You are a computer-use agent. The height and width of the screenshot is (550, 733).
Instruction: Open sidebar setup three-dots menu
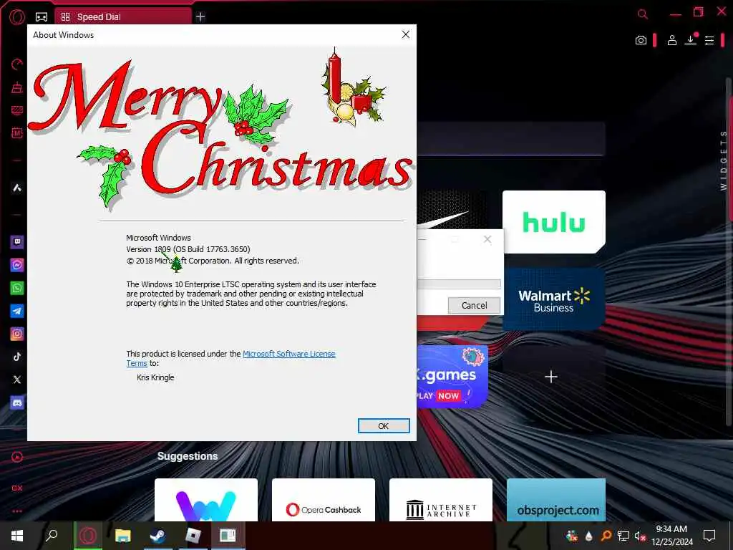coord(17,511)
